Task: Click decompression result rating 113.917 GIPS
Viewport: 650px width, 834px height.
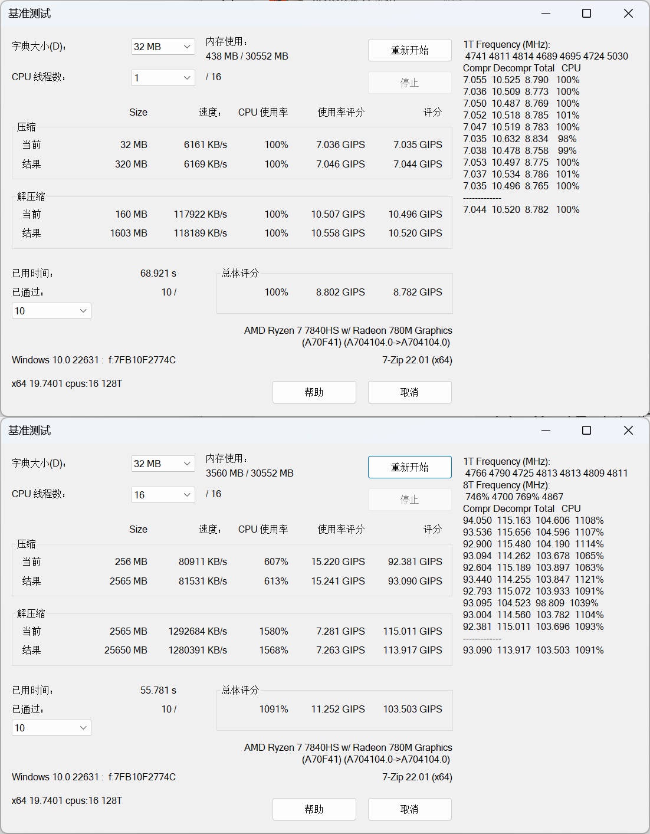Action: pyautogui.click(x=412, y=650)
